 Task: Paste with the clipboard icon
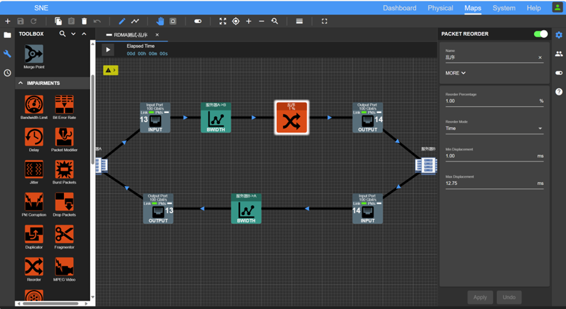coord(71,21)
